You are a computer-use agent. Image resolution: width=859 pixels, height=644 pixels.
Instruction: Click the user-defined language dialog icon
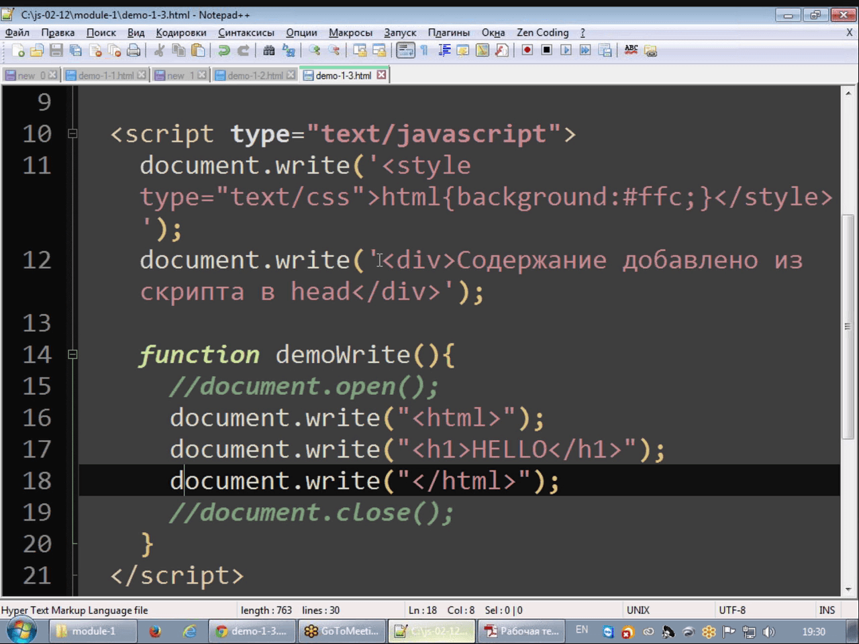(x=463, y=50)
